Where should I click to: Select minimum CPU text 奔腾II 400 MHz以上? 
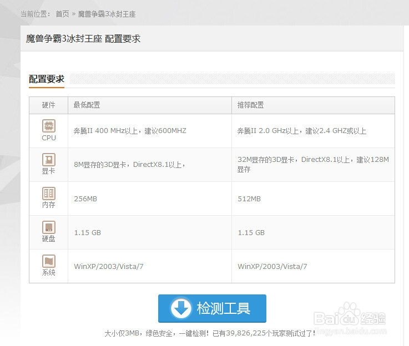coord(105,131)
